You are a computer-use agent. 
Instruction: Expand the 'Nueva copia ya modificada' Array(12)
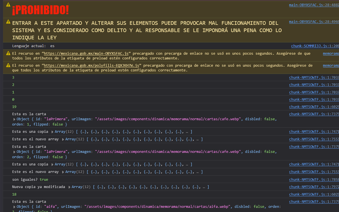69,187
